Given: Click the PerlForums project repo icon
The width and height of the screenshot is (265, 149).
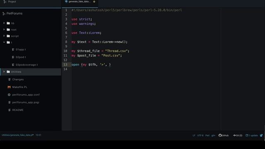Looking at the screenshot, I should (x=4, y=14).
